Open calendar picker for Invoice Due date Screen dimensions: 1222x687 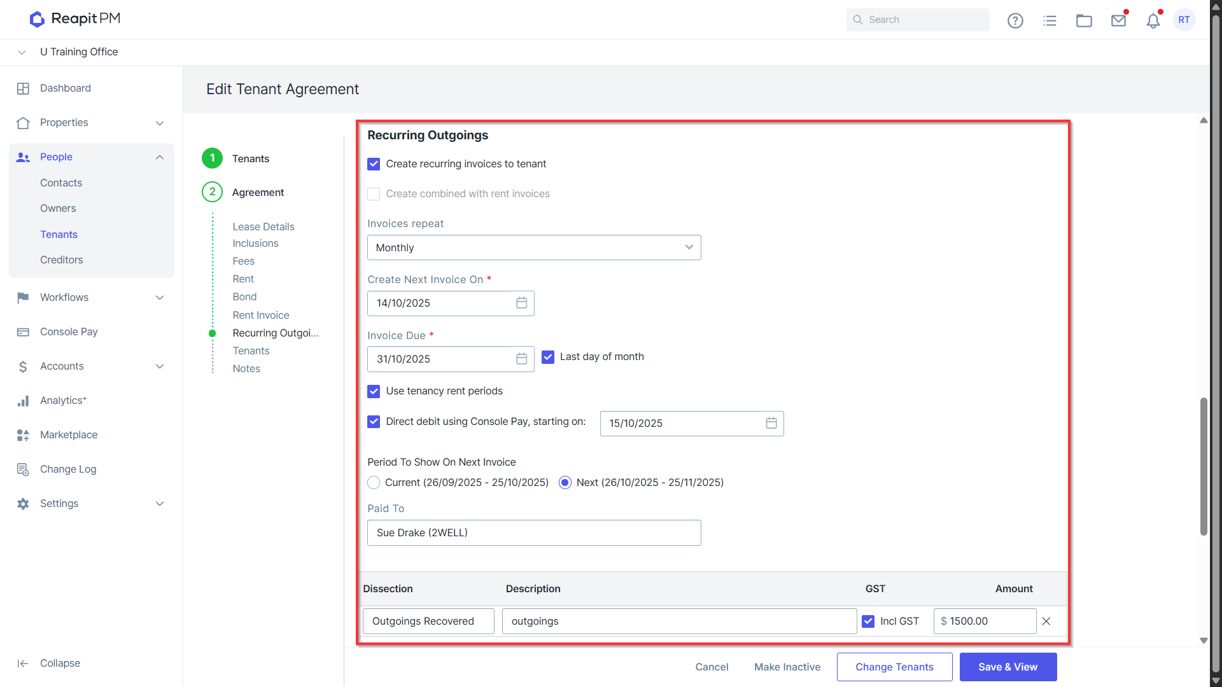[x=521, y=359]
